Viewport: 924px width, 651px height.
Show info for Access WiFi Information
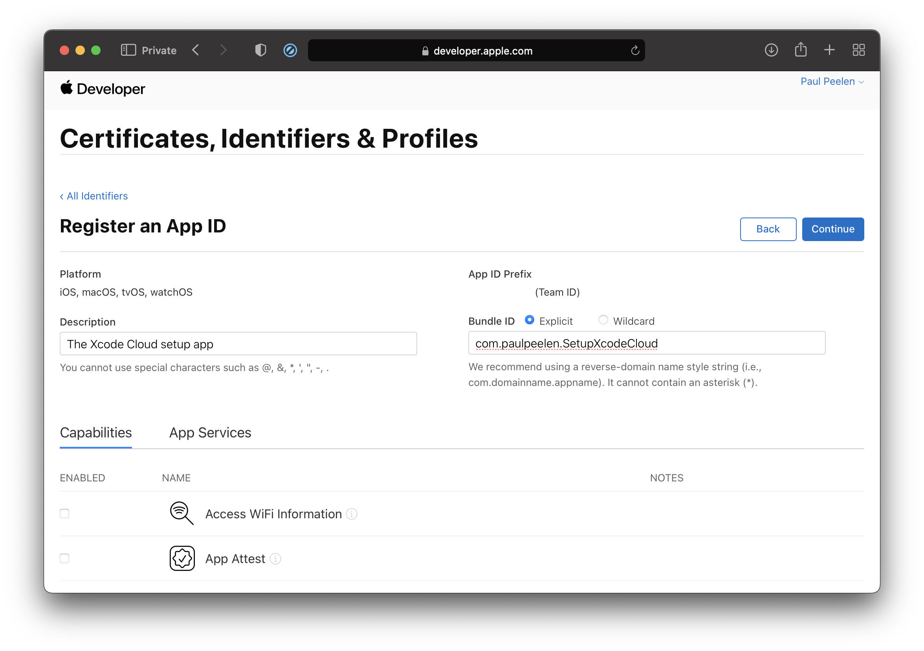click(x=351, y=514)
